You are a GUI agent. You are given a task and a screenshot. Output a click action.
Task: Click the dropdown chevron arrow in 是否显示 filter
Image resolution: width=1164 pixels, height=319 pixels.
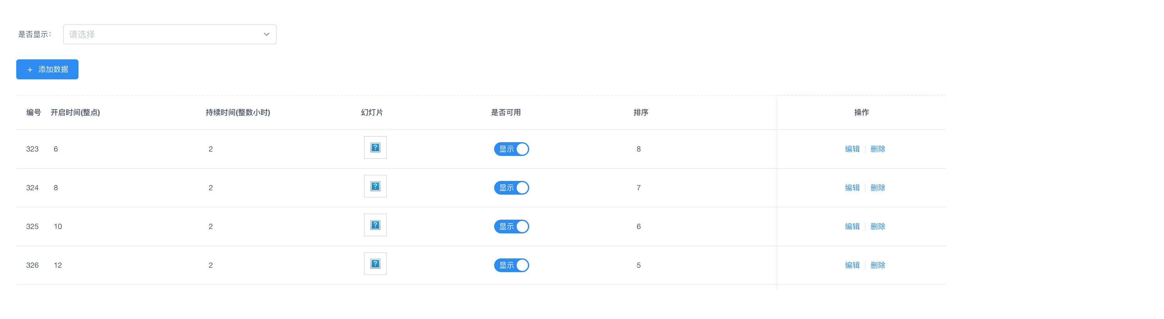tap(267, 34)
